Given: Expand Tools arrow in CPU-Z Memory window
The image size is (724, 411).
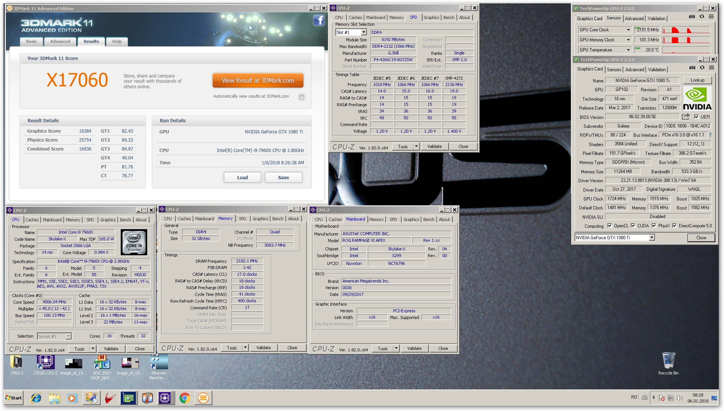Looking at the screenshot, I should [245, 348].
